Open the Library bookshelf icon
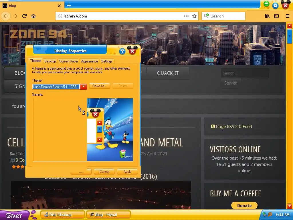This screenshot has height=220, width=293. coord(267,16)
